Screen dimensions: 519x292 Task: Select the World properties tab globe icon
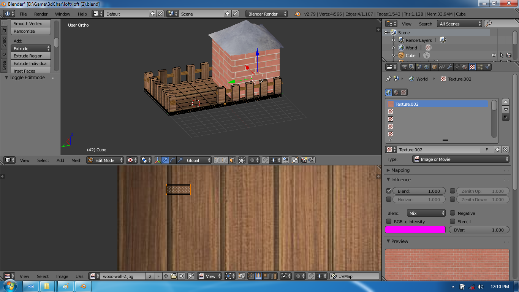pyautogui.click(x=426, y=67)
